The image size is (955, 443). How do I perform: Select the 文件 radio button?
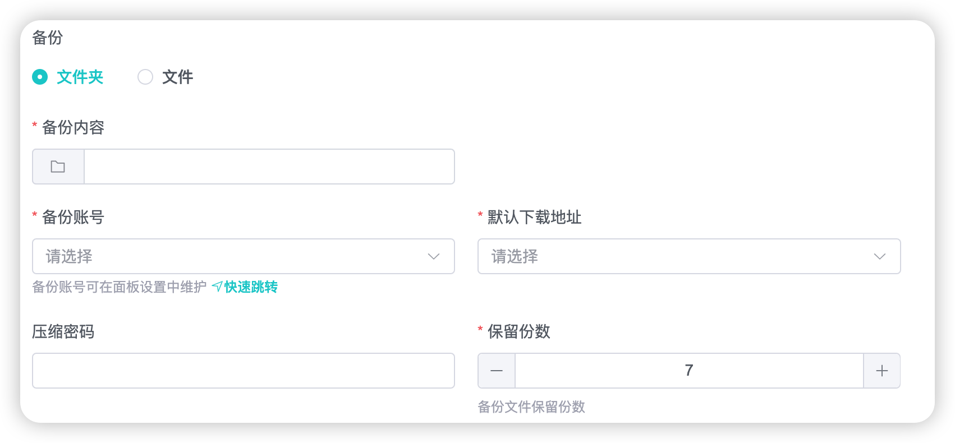tap(145, 77)
